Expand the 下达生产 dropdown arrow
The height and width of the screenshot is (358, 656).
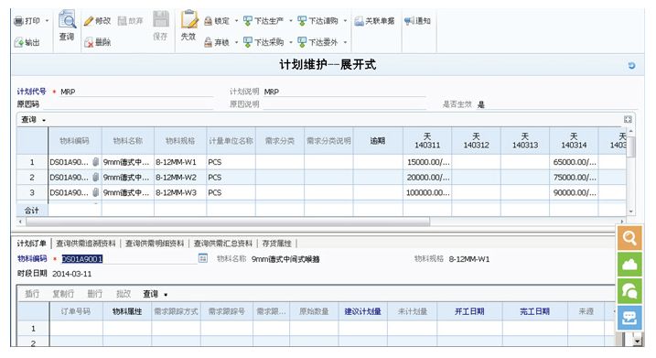pos(291,21)
